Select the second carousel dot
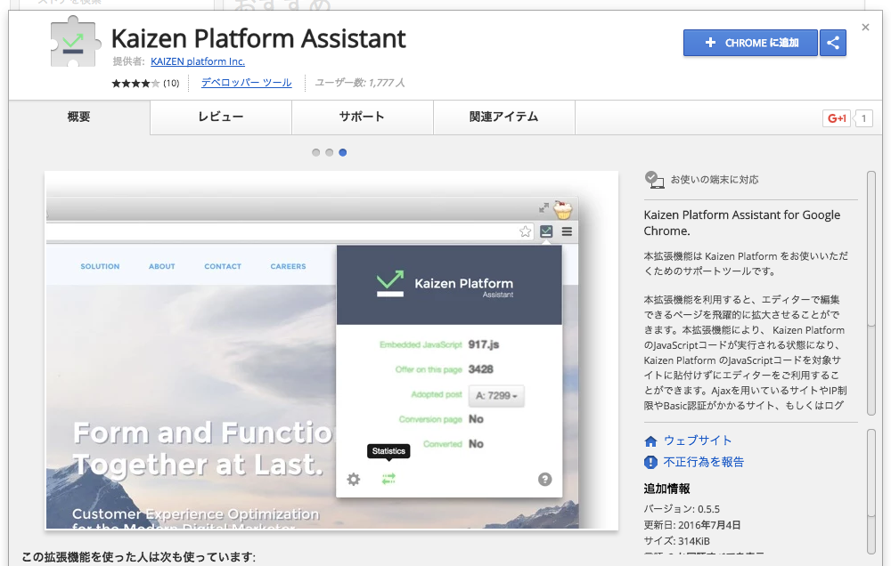 click(x=329, y=152)
